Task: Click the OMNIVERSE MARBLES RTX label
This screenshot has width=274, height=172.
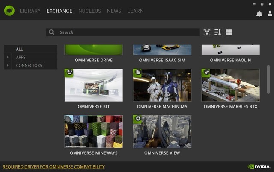Action: [x=230, y=106]
